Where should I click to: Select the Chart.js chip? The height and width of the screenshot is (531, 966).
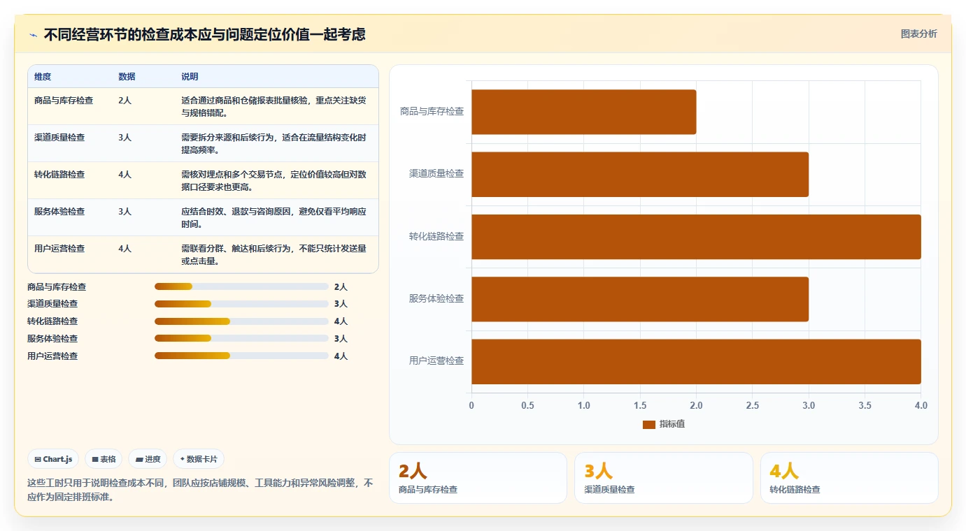tap(54, 459)
